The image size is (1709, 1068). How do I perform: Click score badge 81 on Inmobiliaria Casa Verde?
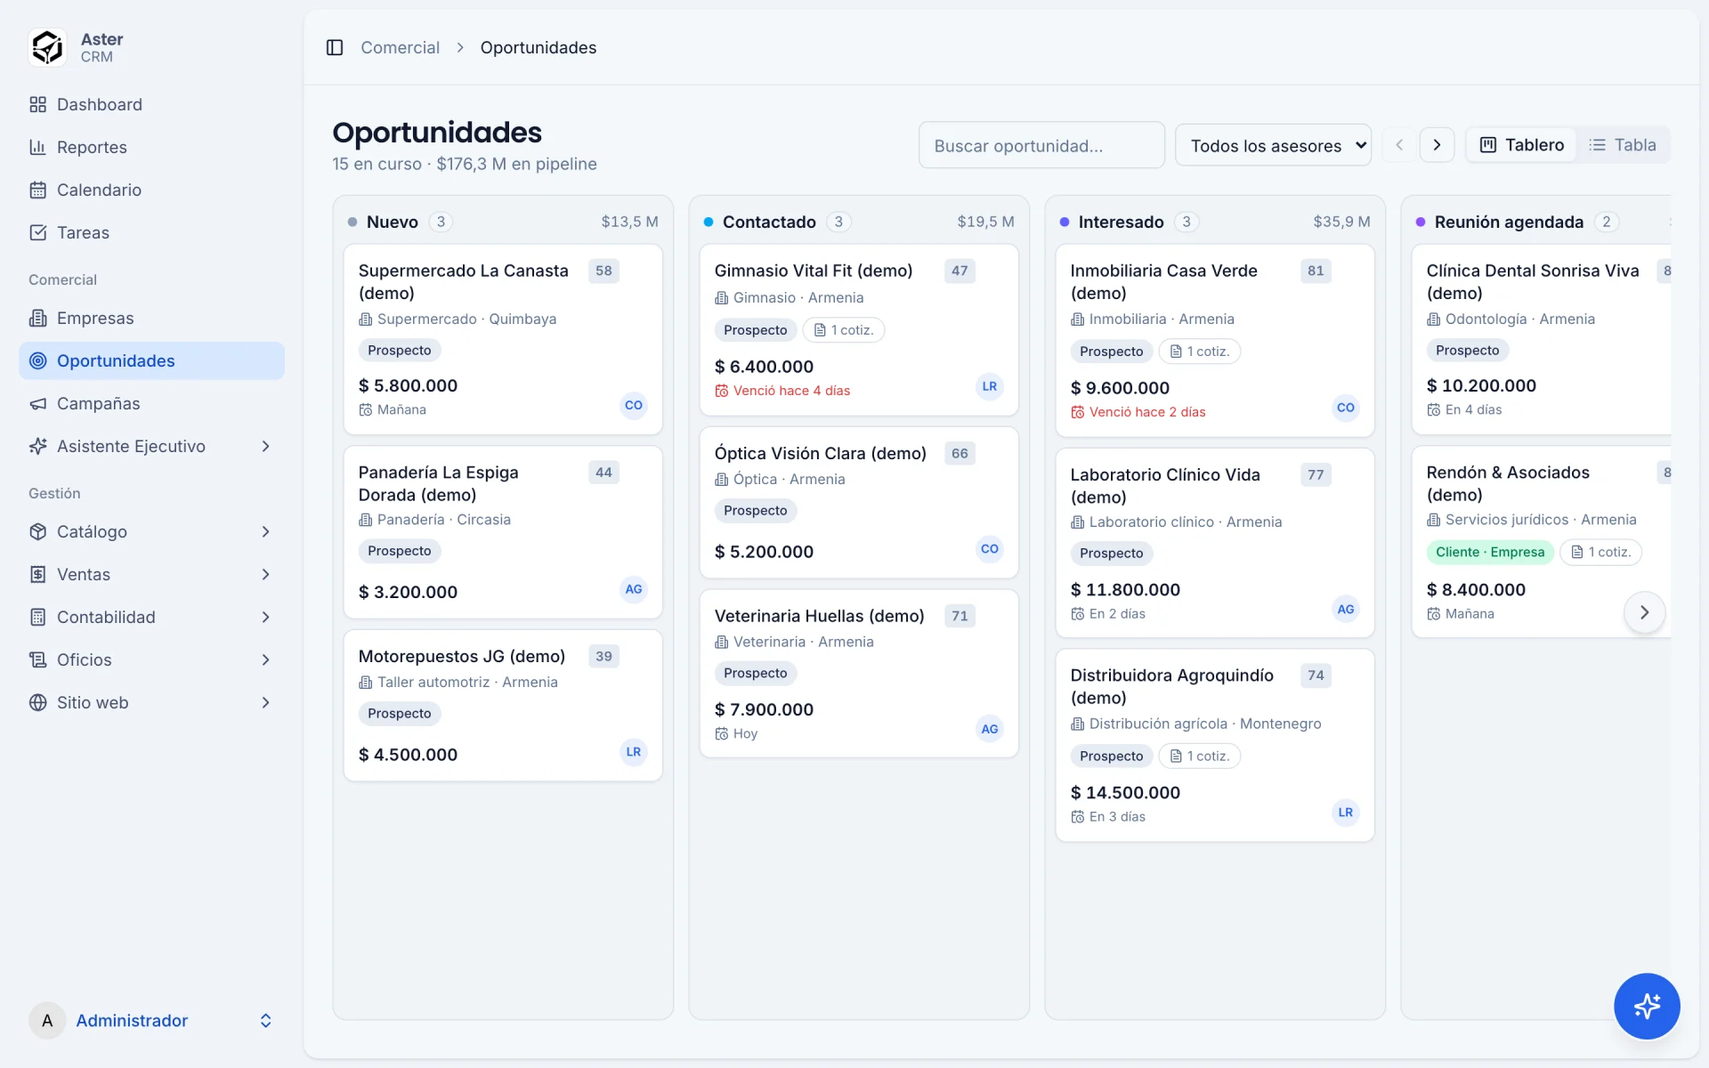1316,271
